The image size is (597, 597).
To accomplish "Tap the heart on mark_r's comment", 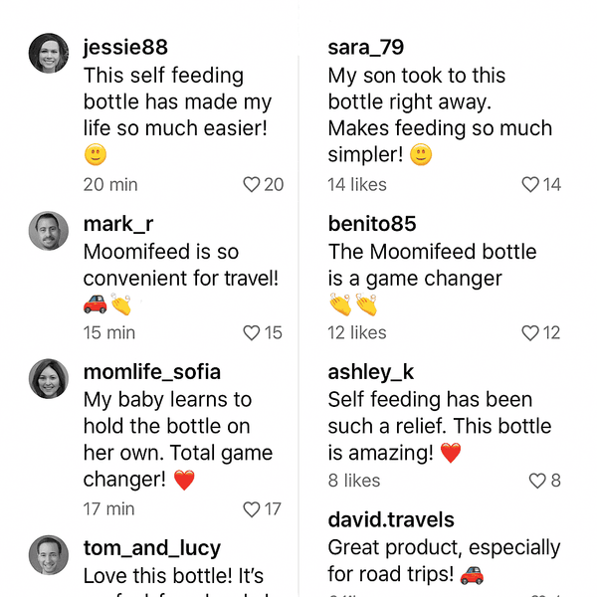I will pos(252,332).
